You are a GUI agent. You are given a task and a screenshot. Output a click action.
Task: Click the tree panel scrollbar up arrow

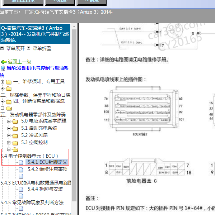pyautogui.click(x=74, y=27)
